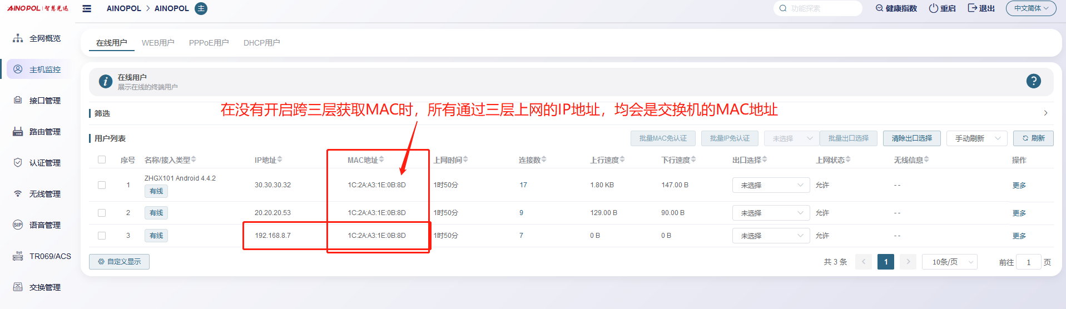This screenshot has height=309, width=1066.
Task: Open the 健康指数 health index
Action: (896, 8)
